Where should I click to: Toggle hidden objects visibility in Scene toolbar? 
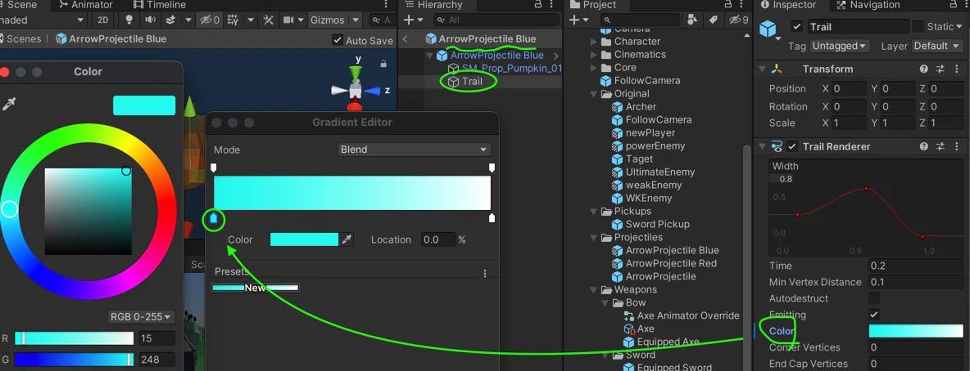click(x=210, y=20)
